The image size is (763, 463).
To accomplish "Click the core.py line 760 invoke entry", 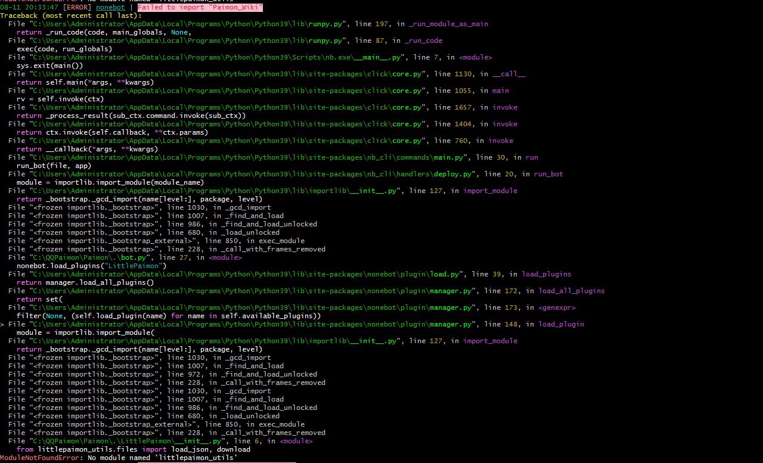I will (260, 141).
